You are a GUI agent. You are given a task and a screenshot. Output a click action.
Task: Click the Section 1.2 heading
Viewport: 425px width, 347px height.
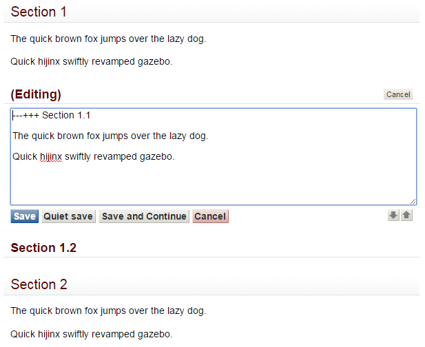point(43,248)
